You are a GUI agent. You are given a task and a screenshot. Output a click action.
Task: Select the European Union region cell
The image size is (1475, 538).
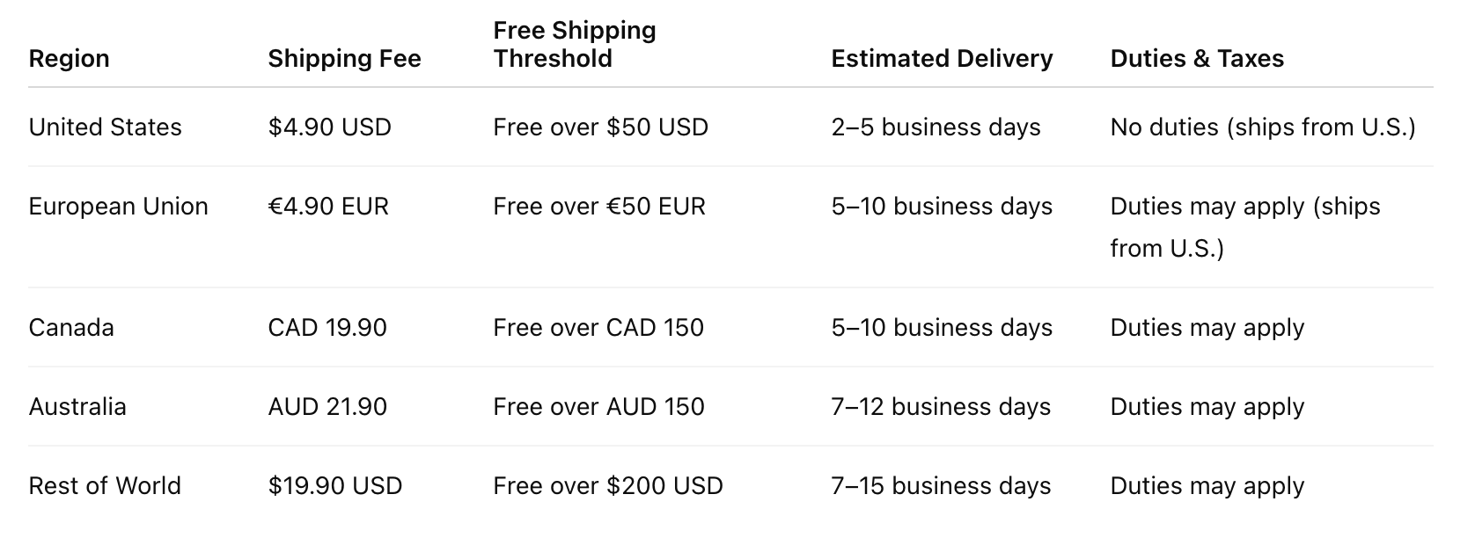click(118, 206)
